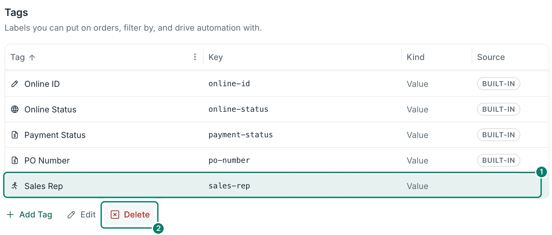The image size is (552, 235).
Task: Click the BUILT-IN badge for Online ID
Action: (499, 84)
